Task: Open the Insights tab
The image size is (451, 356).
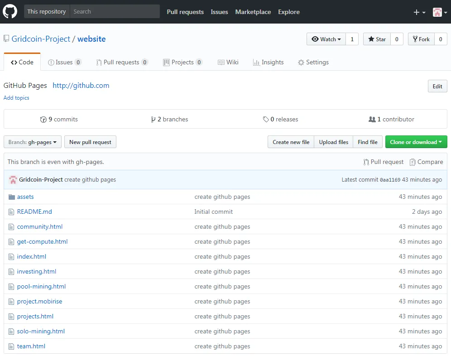Action: [268, 62]
